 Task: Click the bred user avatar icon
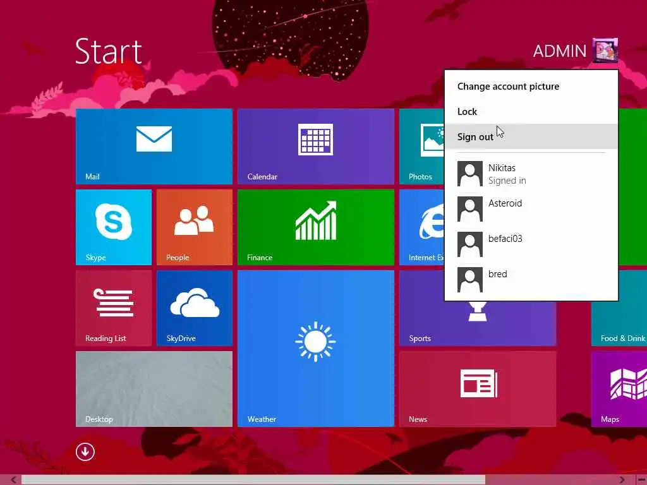point(470,280)
